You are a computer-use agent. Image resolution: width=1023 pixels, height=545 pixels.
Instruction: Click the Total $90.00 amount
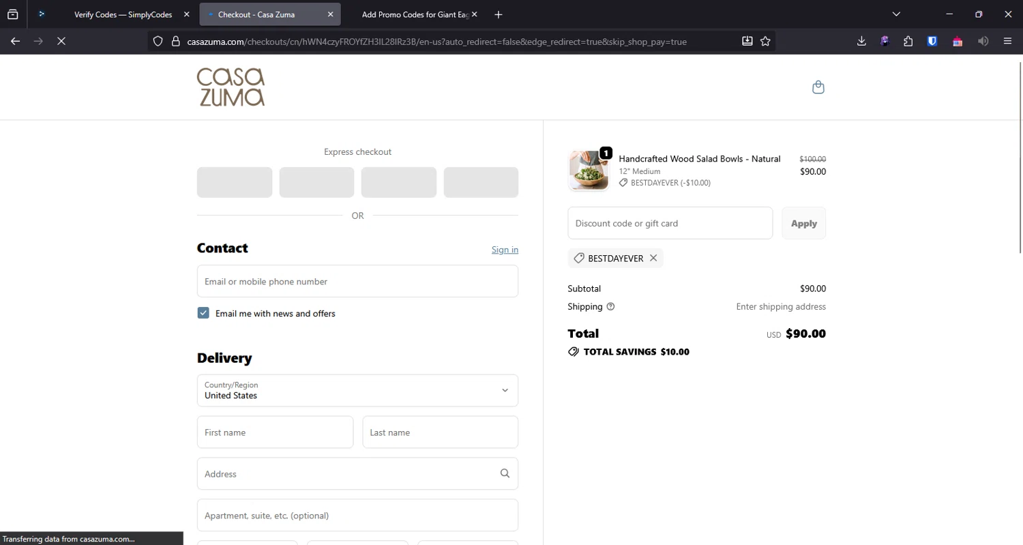[805, 334]
